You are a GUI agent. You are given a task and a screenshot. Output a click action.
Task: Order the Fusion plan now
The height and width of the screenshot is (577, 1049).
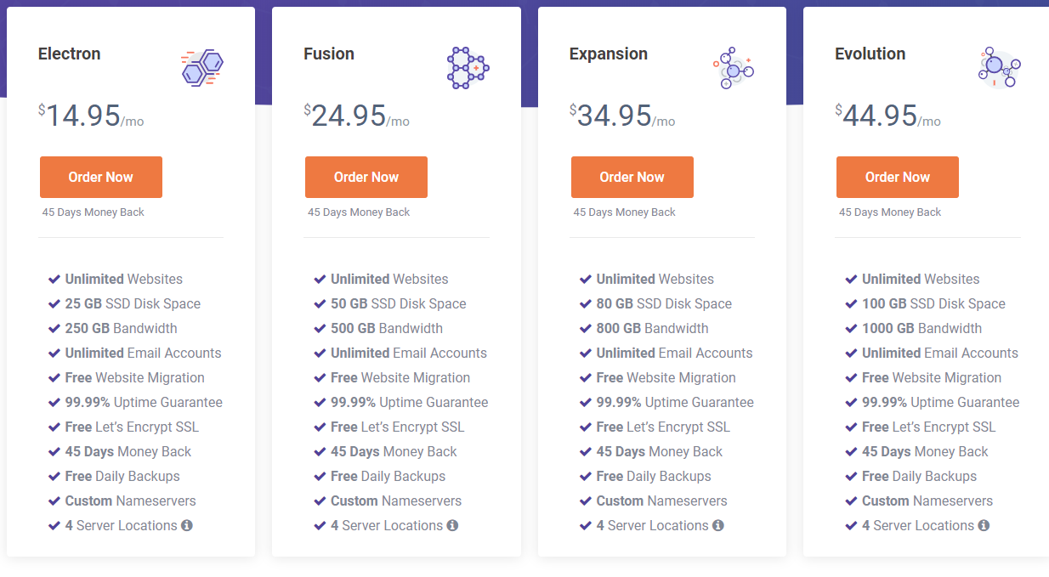point(366,177)
